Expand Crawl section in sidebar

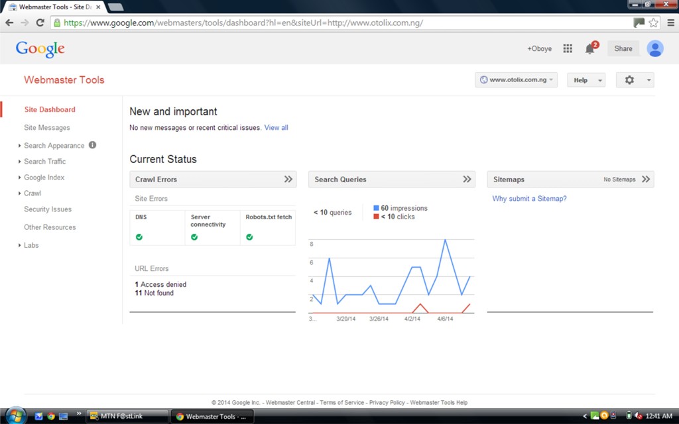coord(19,193)
